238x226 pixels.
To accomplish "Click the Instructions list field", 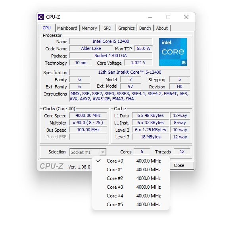I will click(130, 96).
